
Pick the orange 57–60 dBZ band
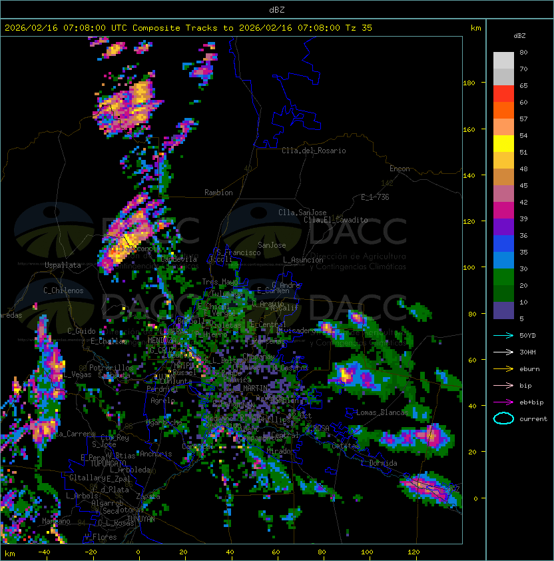503,111
